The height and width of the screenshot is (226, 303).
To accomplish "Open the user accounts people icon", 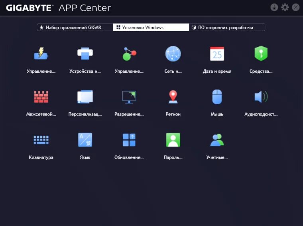I will click(217, 140).
